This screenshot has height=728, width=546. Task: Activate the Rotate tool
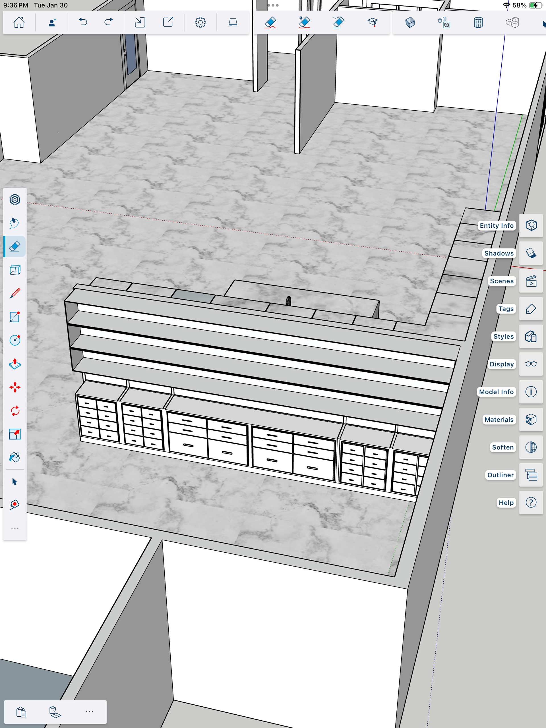point(15,411)
